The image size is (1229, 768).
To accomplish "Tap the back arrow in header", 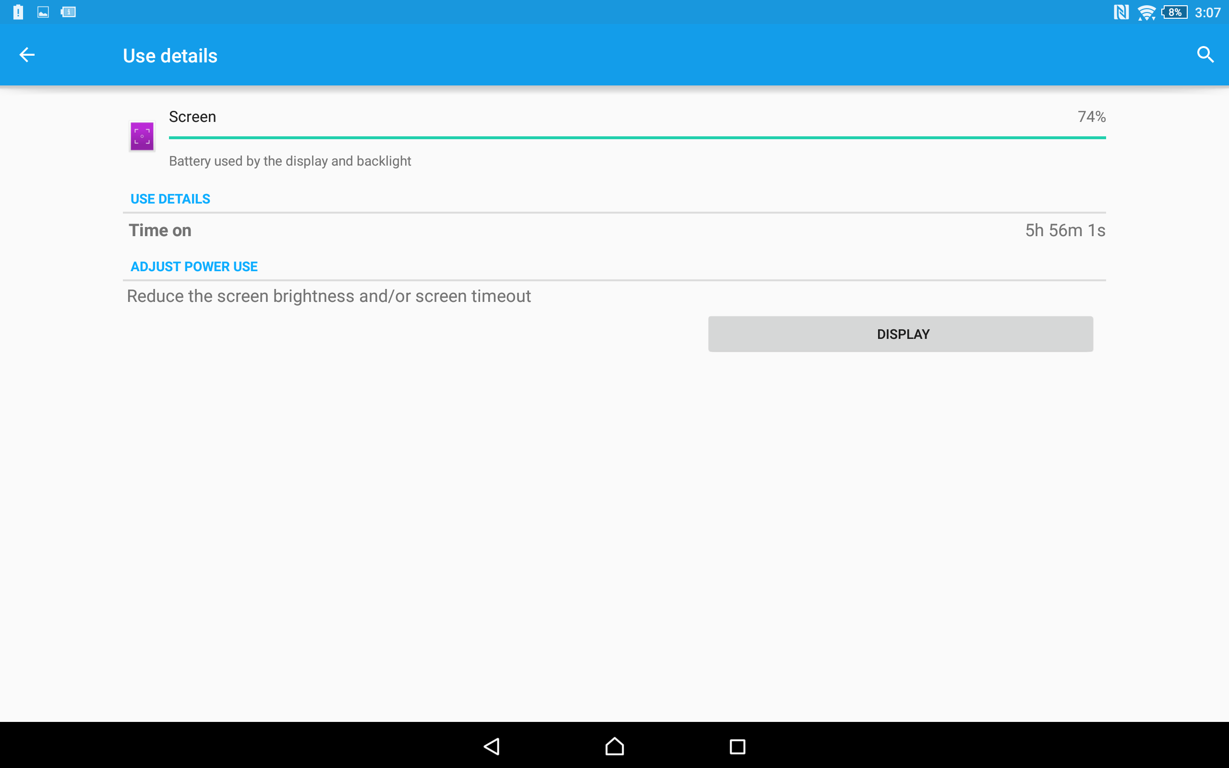I will tap(27, 55).
